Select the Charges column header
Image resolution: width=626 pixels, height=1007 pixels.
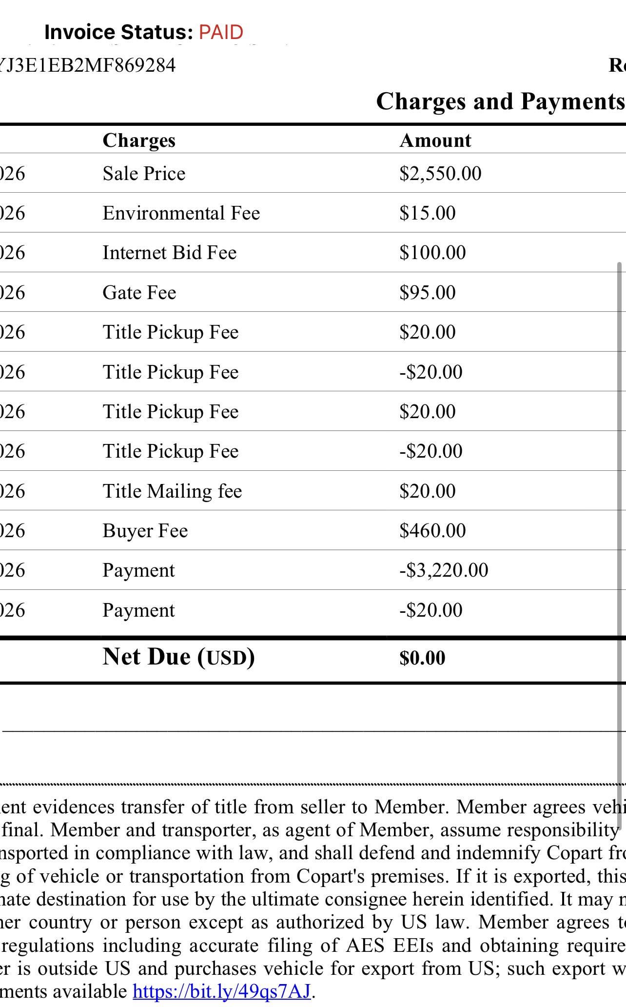139,141
